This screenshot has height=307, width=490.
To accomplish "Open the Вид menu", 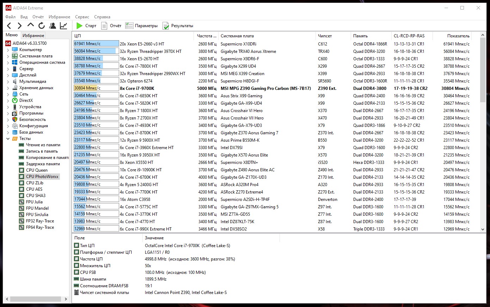I will [24, 17].
